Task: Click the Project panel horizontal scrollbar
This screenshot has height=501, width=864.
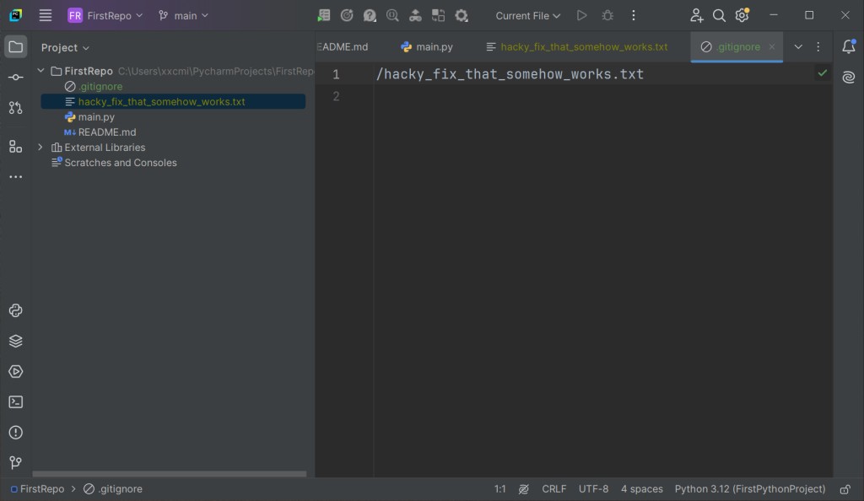Action: point(169,474)
